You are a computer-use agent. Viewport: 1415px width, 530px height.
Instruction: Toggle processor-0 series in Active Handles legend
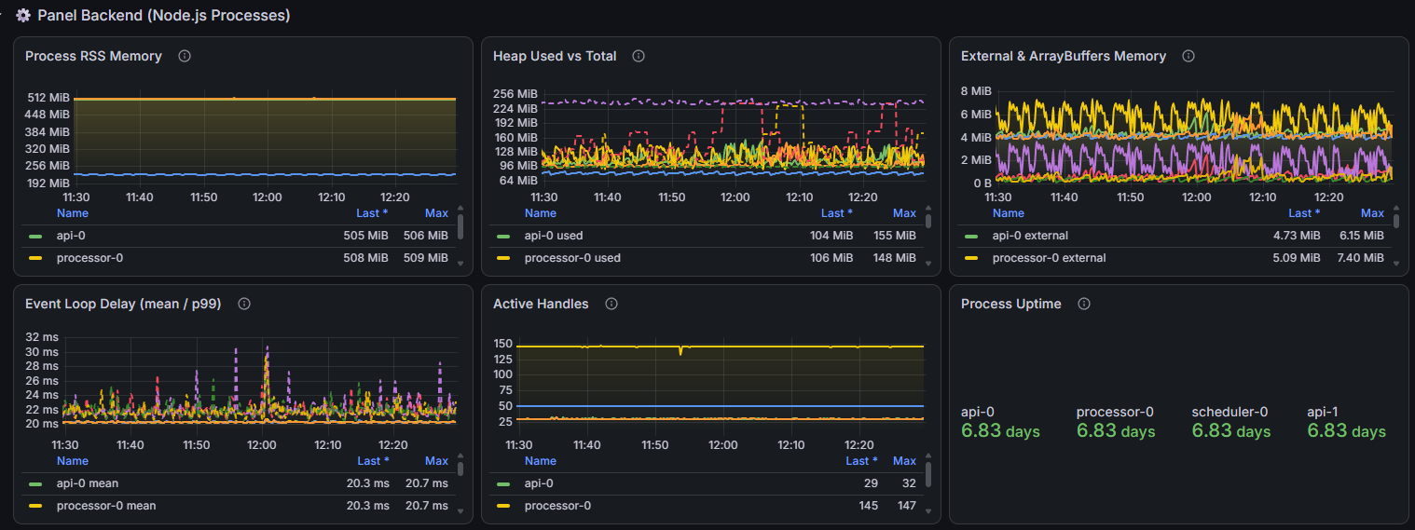[x=557, y=506]
